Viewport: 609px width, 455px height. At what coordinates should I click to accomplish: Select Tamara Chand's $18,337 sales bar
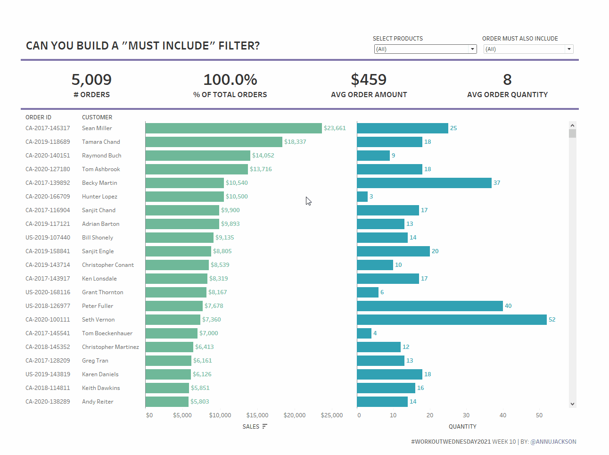214,142
